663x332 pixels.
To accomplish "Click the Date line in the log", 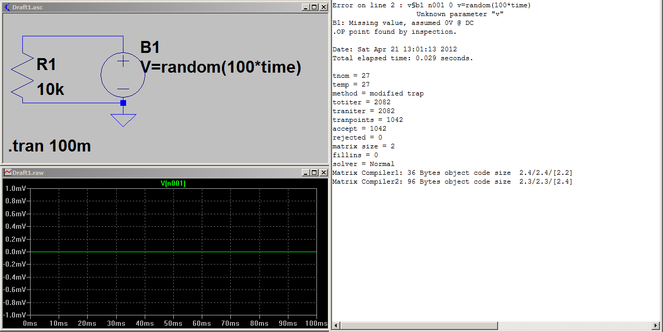I will [395, 49].
